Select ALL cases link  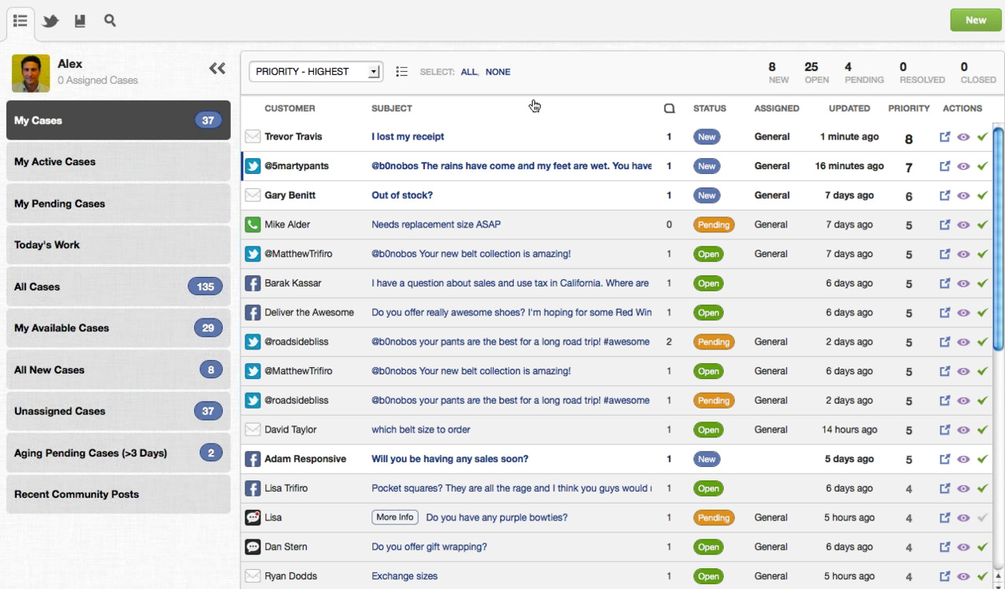469,72
